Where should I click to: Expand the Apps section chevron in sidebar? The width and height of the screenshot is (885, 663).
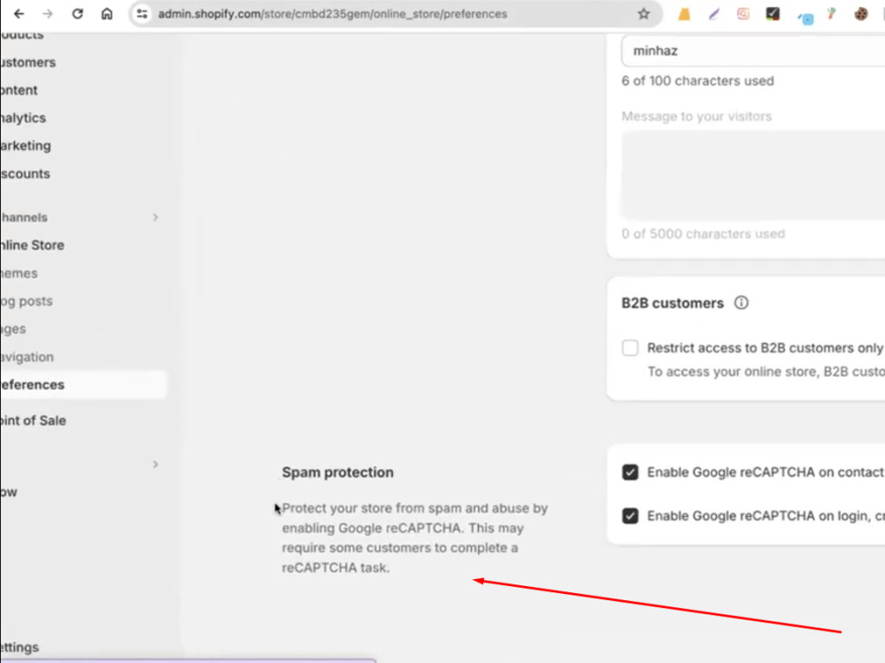click(155, 464)
